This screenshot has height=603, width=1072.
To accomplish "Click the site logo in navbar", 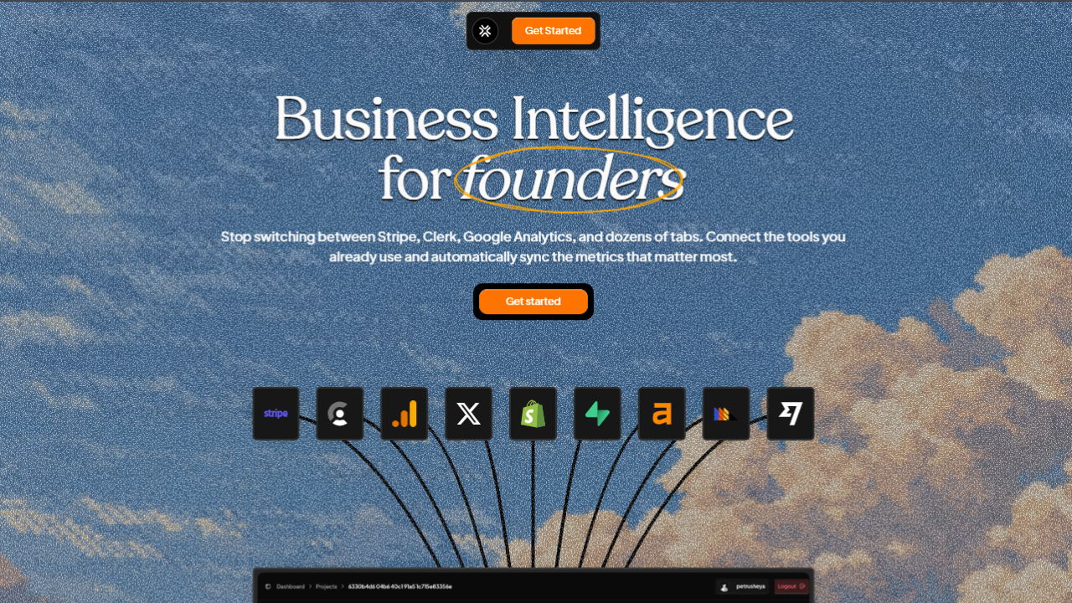I will pyautogui.click(x=485, y=31).
